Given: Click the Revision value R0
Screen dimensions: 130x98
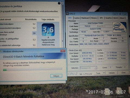Looking at the screenshot, I should click(x=123, y=41).
